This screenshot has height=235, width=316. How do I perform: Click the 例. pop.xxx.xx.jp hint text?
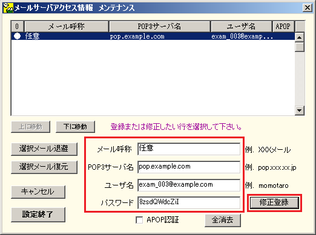[x=271, y=167]
